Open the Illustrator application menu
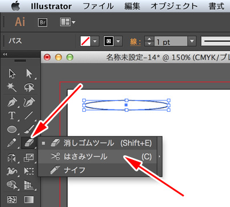Image resolution: width=230 pixels, height=207 pixels. pyautogui.click(x=51, y=6)
